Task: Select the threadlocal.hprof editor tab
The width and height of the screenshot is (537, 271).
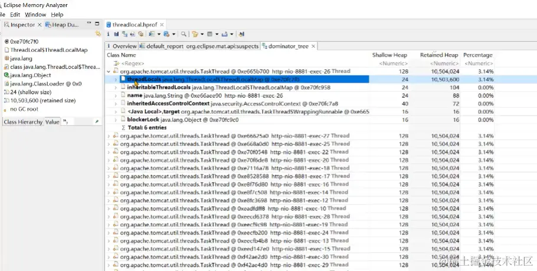Action: click(x=135, y=25)
